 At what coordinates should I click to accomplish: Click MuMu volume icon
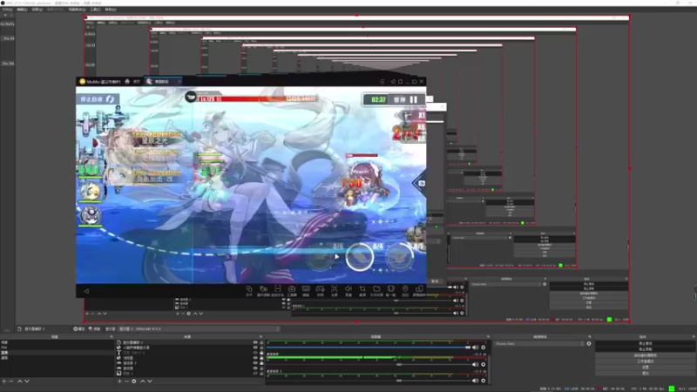pos(348,290)
